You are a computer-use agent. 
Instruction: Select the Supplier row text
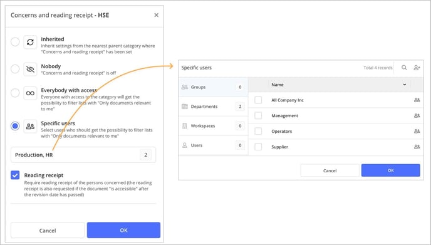[x=280, y=147]
